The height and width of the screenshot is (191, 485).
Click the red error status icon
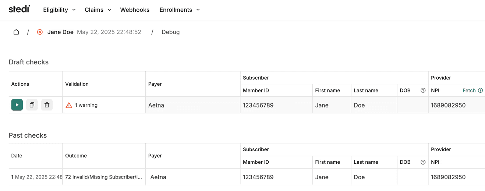pyautogui.click(x=40, y=32)
